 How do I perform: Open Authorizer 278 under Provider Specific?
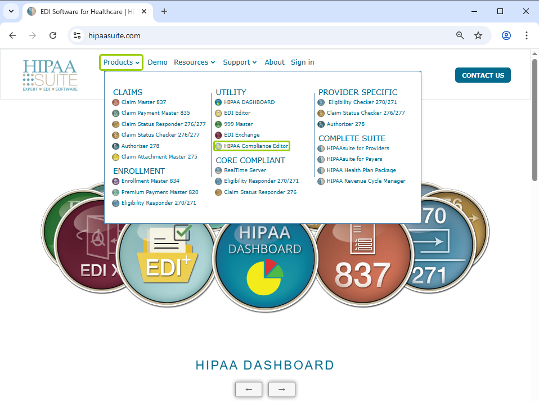coord(345,124)
